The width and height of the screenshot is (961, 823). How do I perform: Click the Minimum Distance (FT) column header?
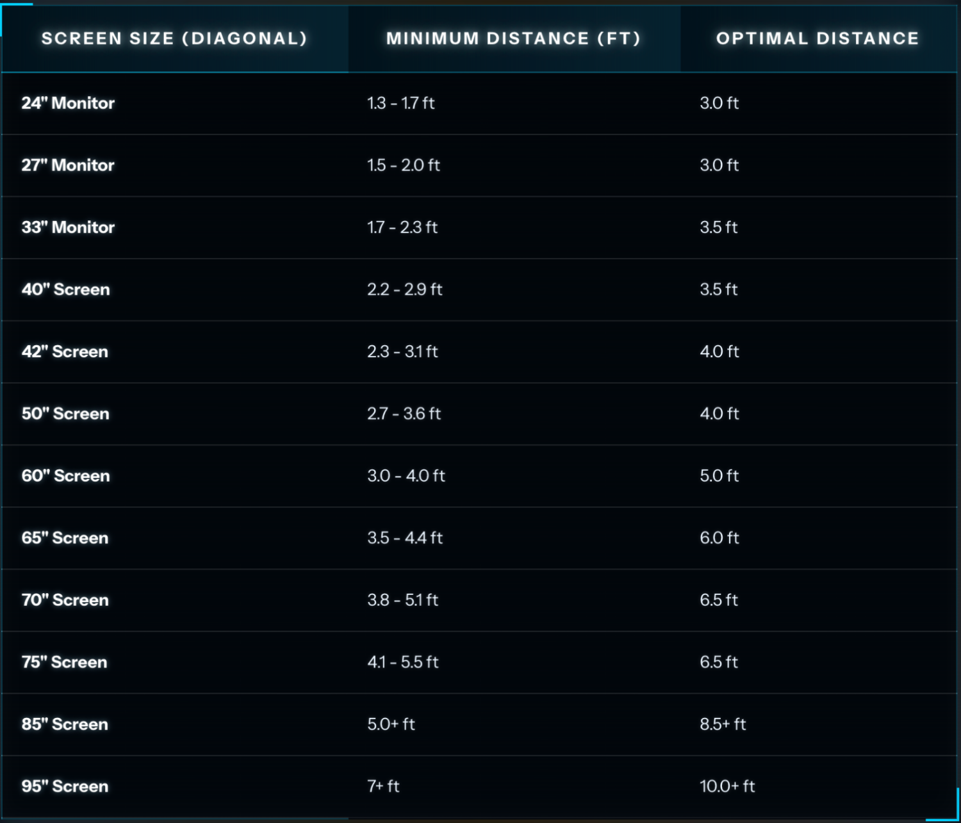(513, 38)
